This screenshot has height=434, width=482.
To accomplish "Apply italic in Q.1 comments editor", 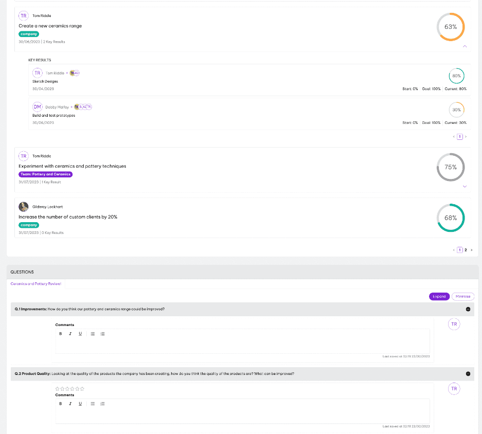I will pos(70,334).
